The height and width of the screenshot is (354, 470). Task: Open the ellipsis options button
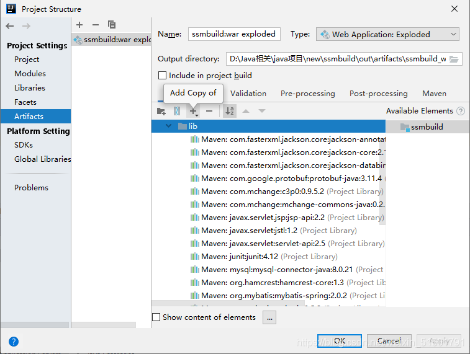[269, 317]
